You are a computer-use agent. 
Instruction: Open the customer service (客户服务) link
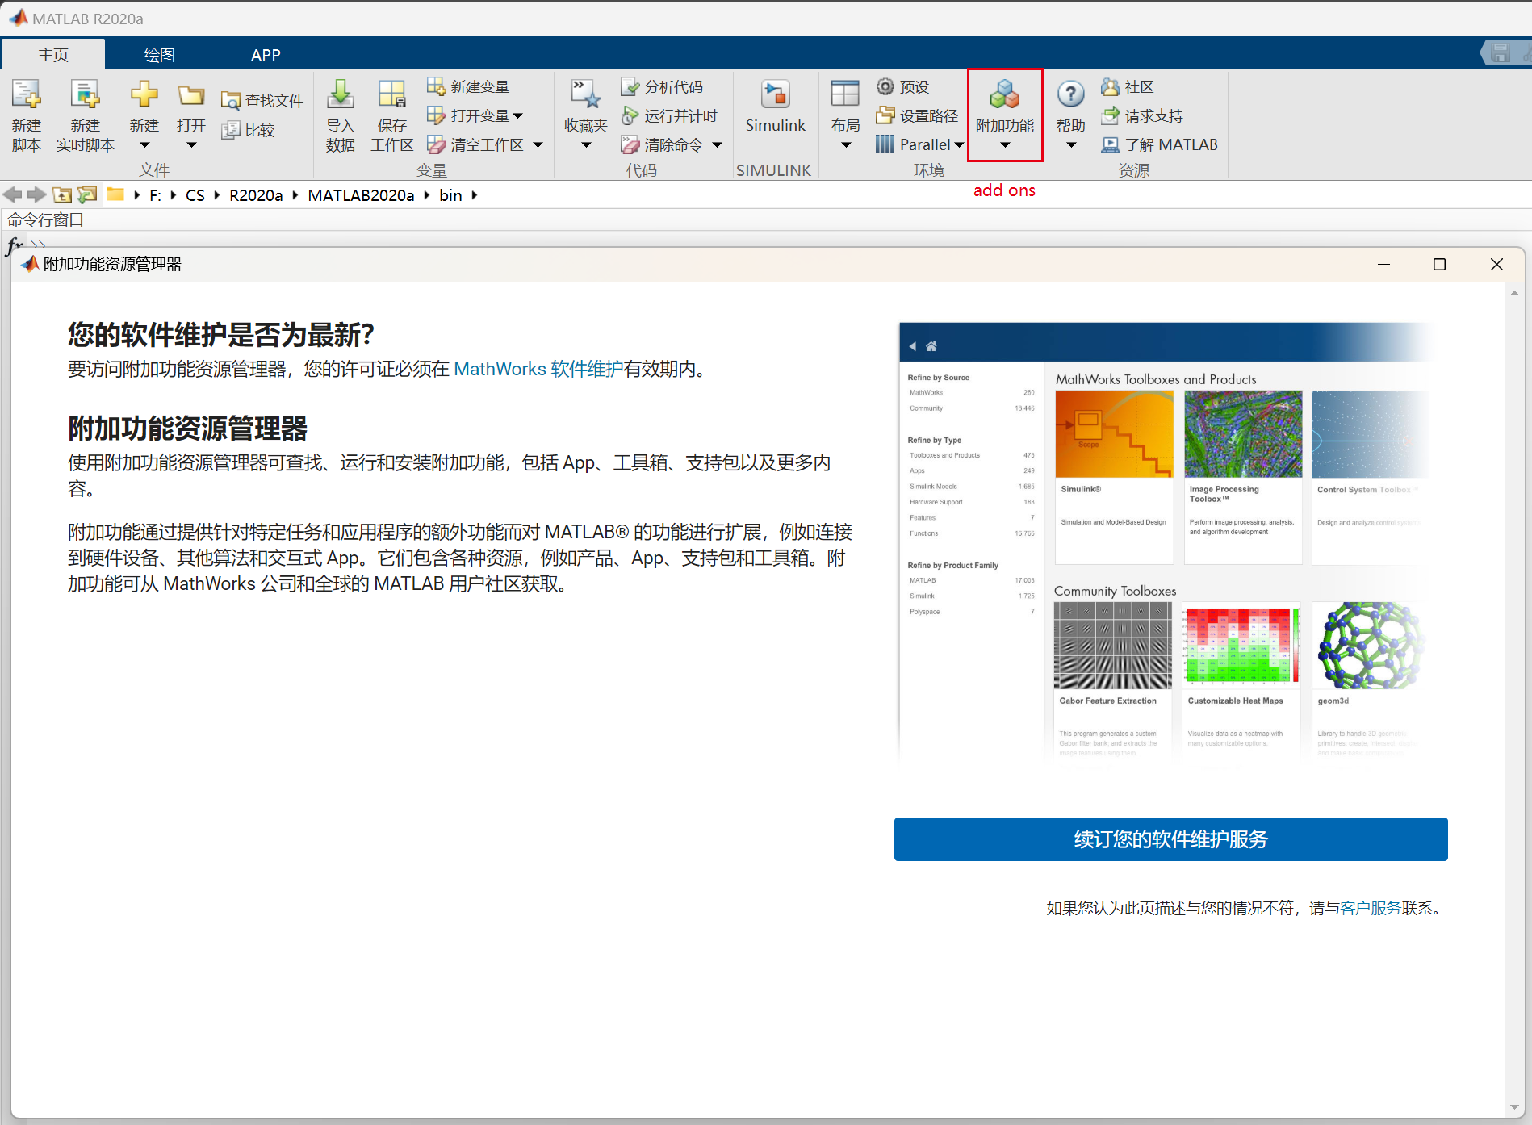[x=1371, y=908]
